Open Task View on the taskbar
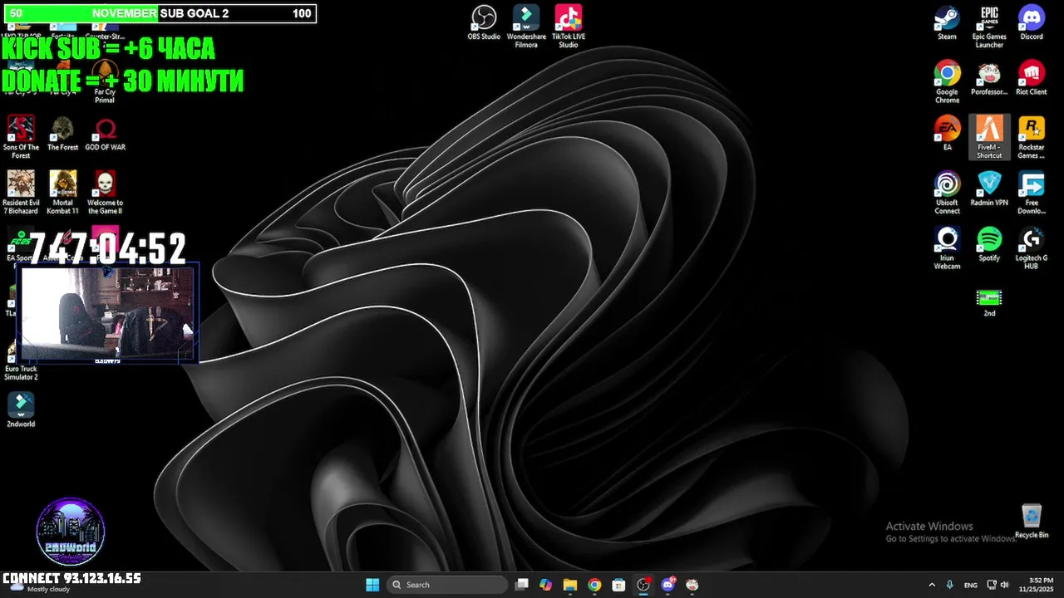Viewport: 1064px width, 598px height. point(521,585)
